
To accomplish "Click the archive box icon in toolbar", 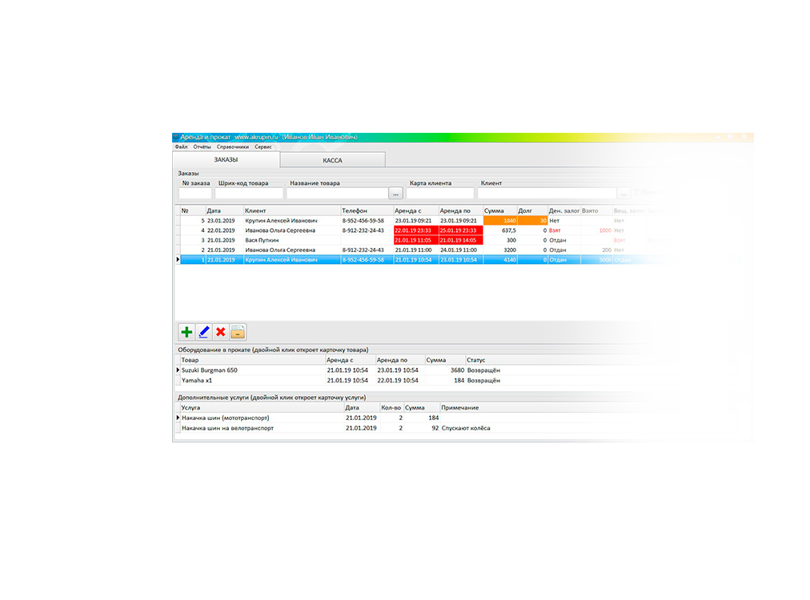I will click(238, 332).
